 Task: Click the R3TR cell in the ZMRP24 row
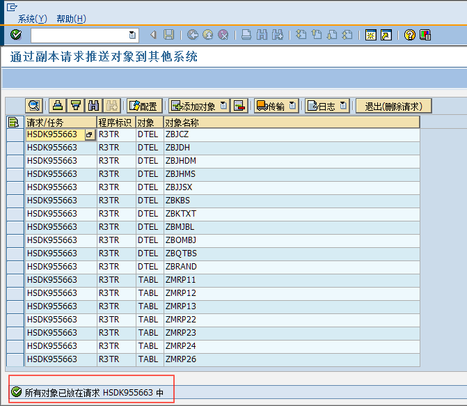coord(116,346)
